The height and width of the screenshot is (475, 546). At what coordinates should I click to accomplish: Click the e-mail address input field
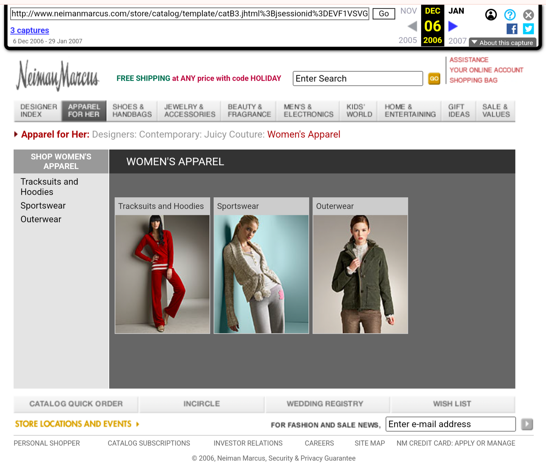tap(451, 424)
